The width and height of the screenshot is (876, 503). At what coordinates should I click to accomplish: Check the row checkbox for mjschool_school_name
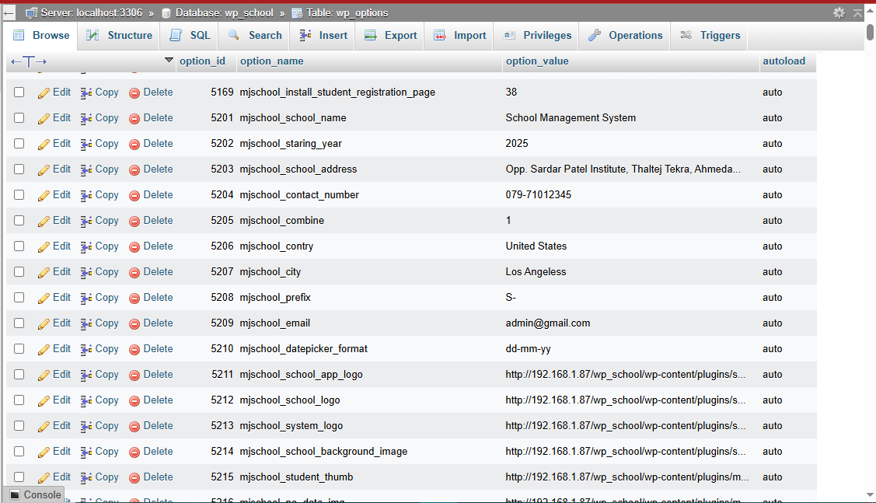[19, 117]
